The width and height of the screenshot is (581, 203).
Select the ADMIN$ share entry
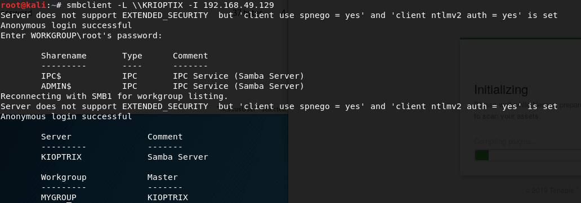(x=56, y=86)
